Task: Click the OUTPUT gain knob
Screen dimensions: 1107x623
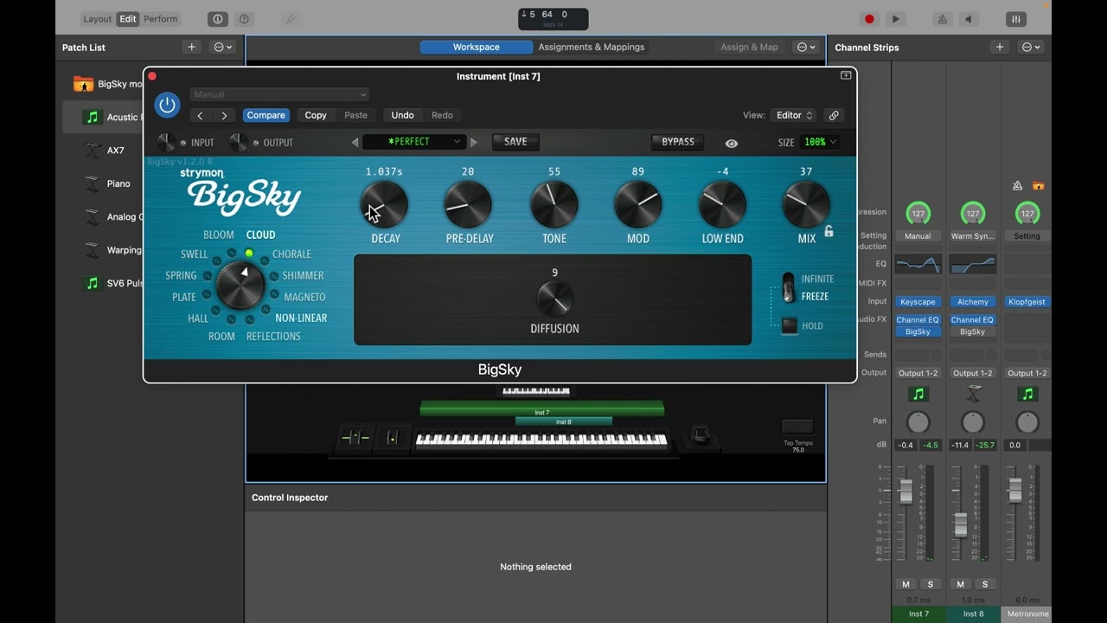Action: pyautogui.click(x=238, y=143)
